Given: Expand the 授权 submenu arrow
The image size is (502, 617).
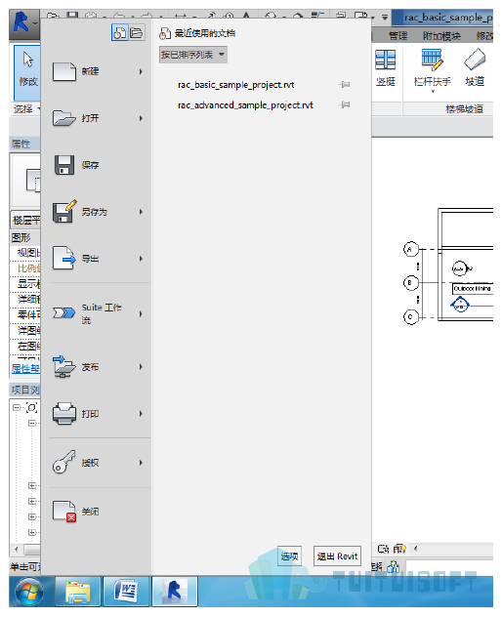Looking at the screenshot, I should click(141, 463).
